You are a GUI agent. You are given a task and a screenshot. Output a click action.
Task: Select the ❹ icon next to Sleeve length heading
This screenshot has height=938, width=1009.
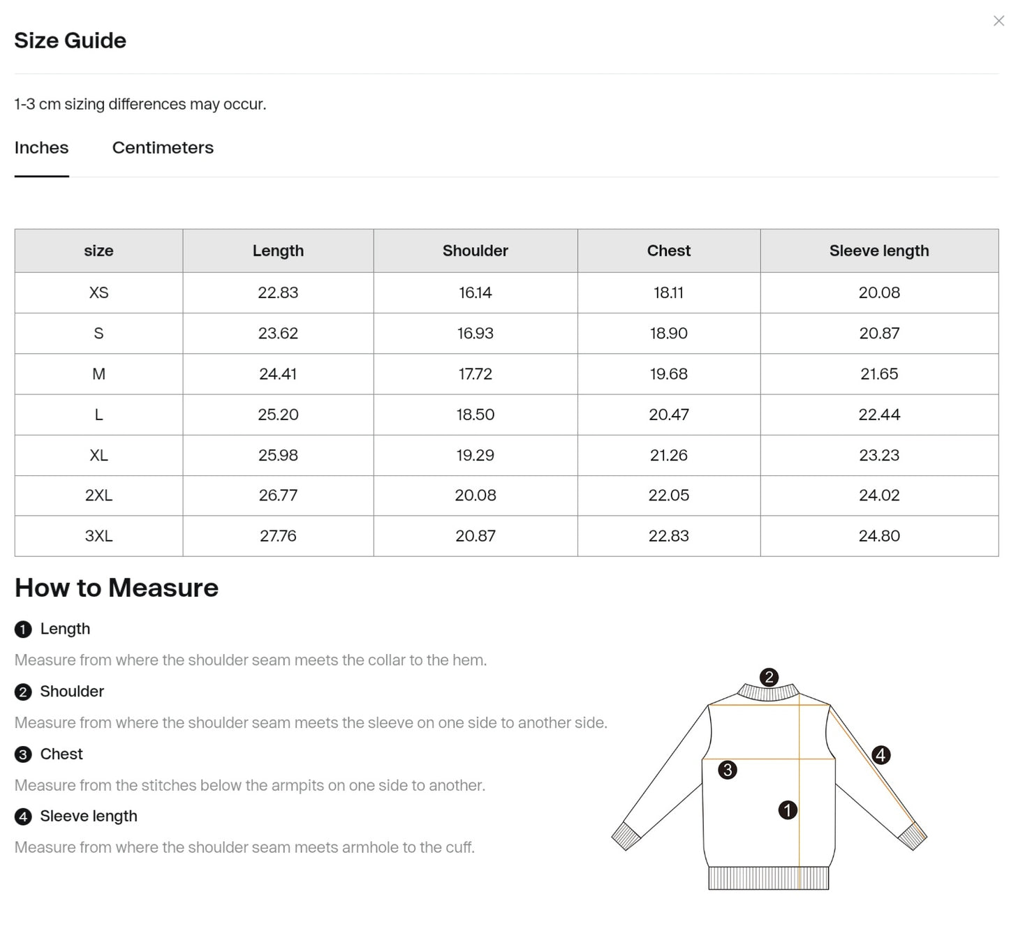point(23,817)
